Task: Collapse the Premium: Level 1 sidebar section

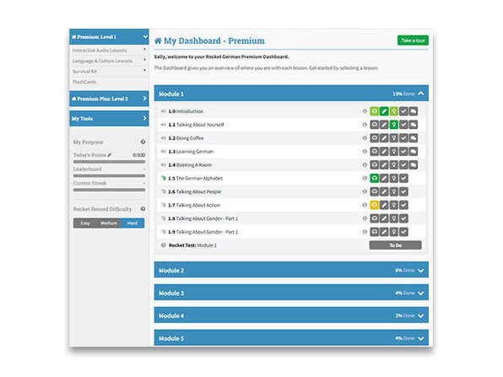Action: pyautogui.click(x=145, y=37)
